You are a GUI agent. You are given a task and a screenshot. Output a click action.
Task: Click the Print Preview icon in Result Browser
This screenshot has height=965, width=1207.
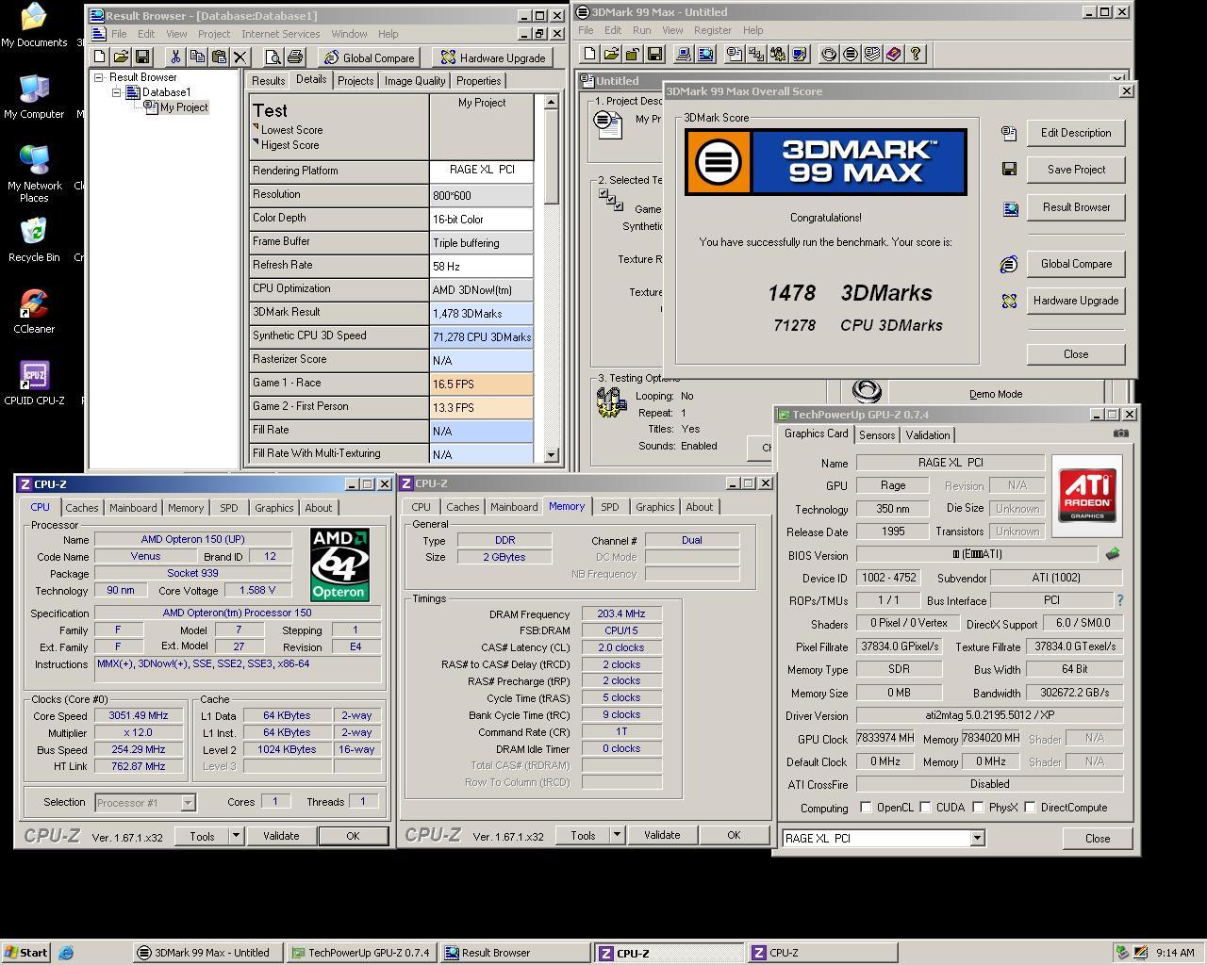point(273,57)
